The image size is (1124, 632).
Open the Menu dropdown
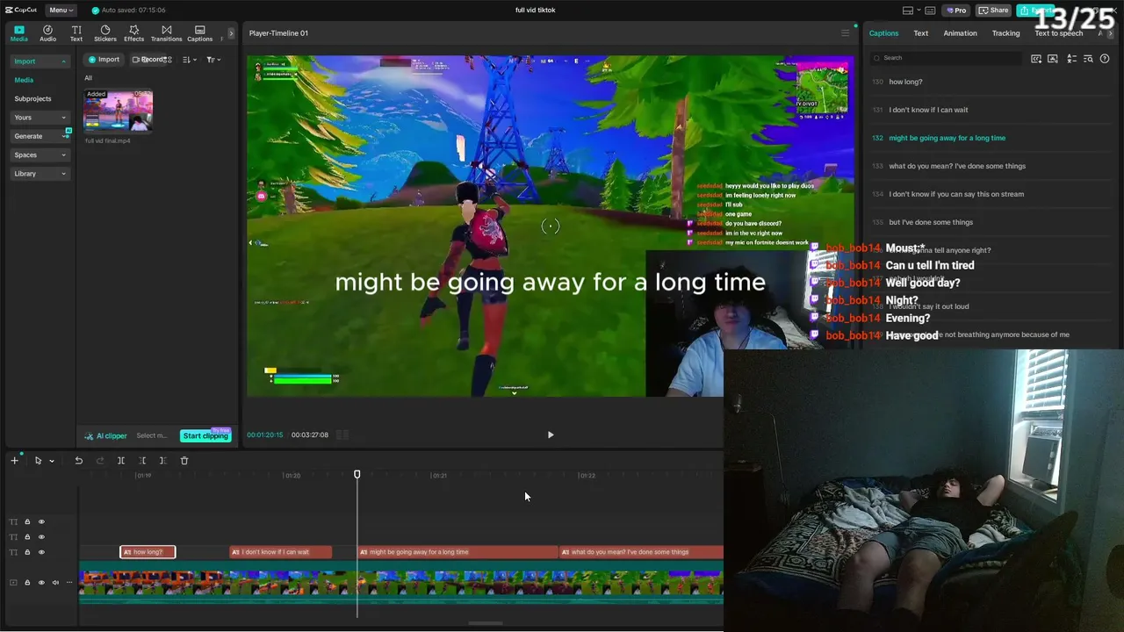click(61, 11)
